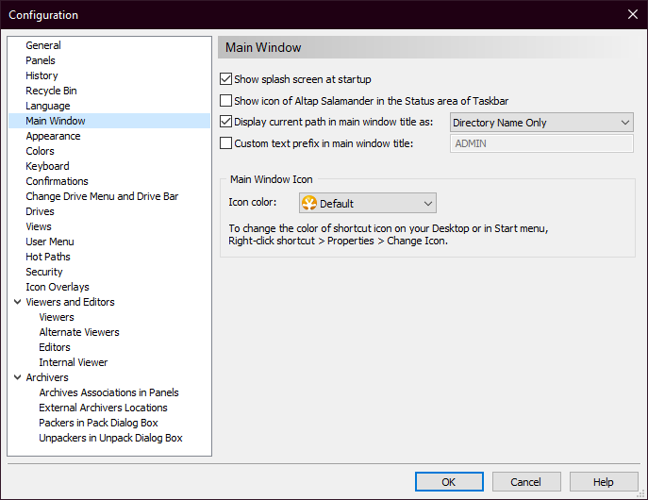Viewport: 648px width, 500px height.
Task: Click the Cancel button
Action: (526, 482)
